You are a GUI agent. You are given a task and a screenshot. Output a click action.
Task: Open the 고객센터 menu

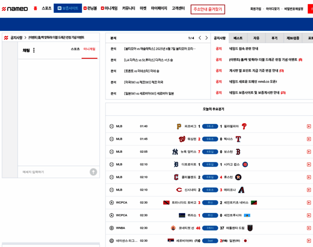pyautogui.click(x=178, y=8)
